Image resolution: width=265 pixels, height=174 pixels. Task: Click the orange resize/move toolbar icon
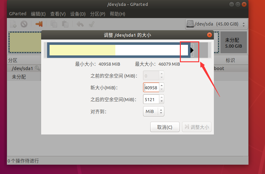(39, 24)
